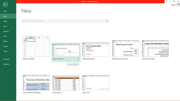Click the Personal Monthly Budget label
Viewport: 180px width, 101px height.
(x=32, y=93)
